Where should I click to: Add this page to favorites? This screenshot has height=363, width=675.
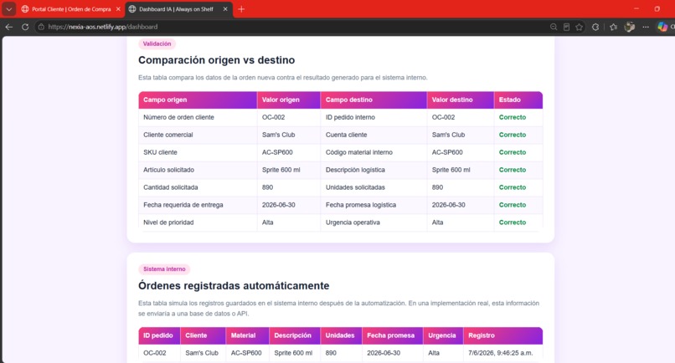tap(580, 27)
